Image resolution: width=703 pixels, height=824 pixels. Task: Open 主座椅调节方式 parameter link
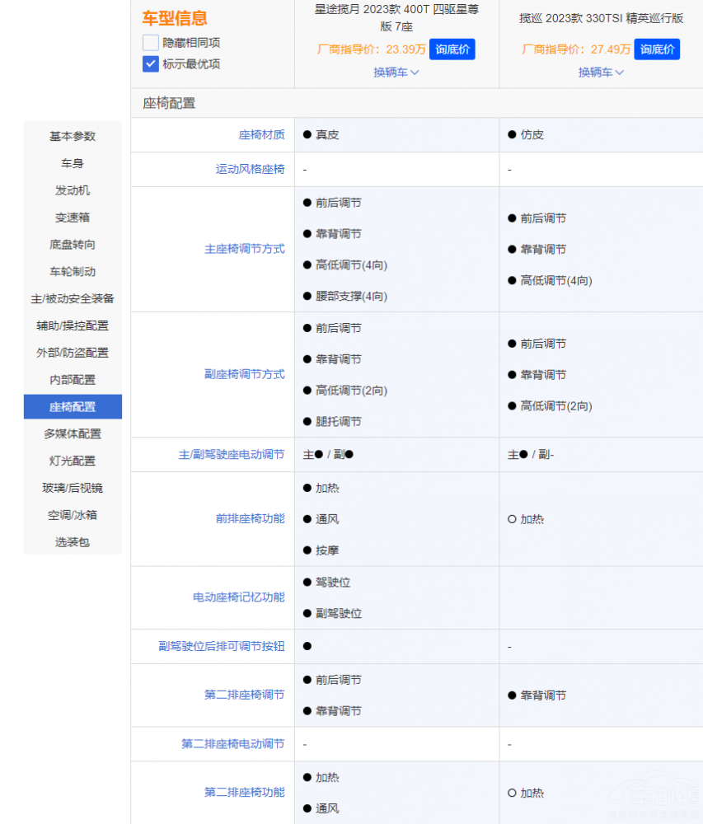point(244,249)
